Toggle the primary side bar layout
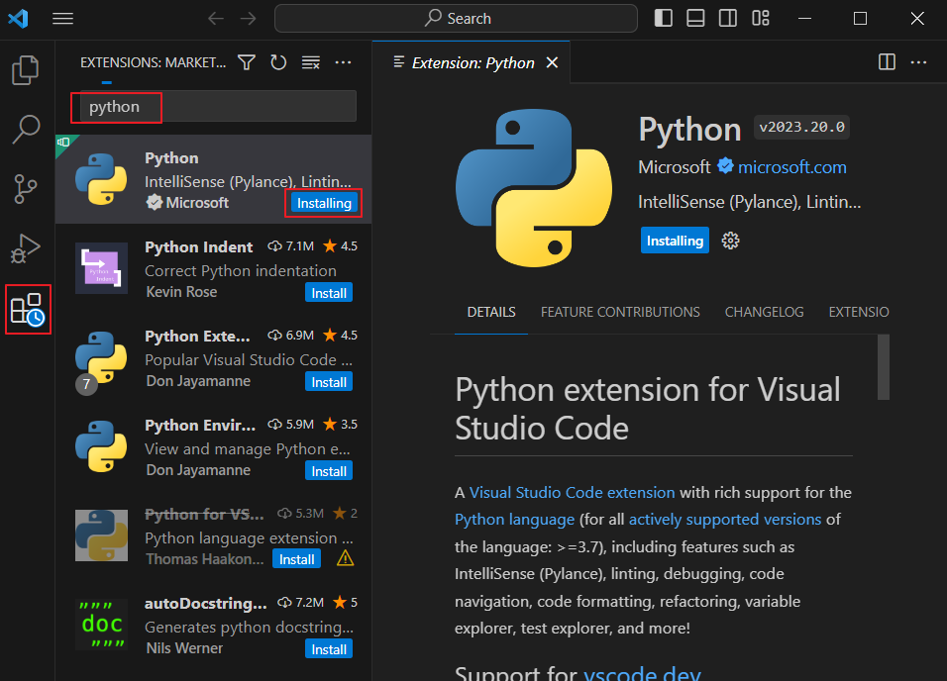 (x=663, y=18)
